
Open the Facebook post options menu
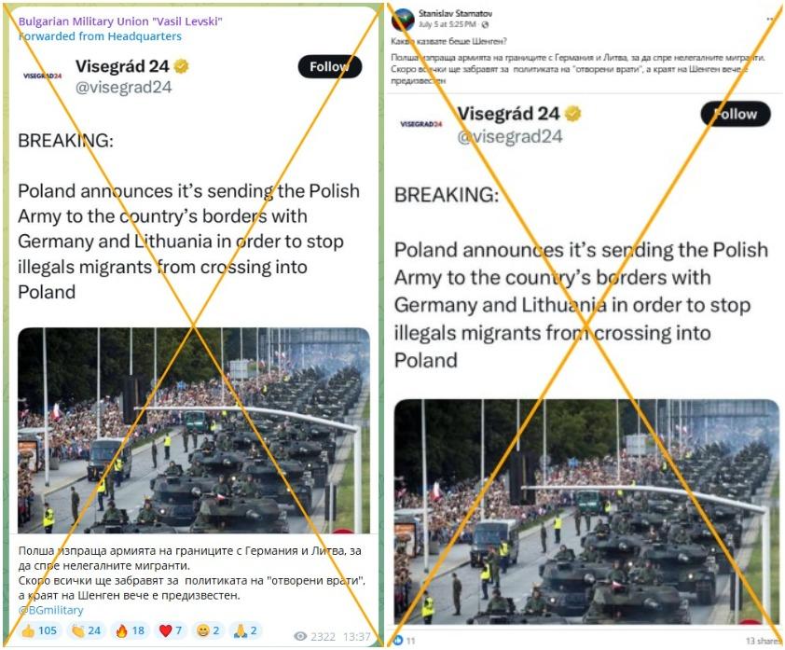pos(771,19)
